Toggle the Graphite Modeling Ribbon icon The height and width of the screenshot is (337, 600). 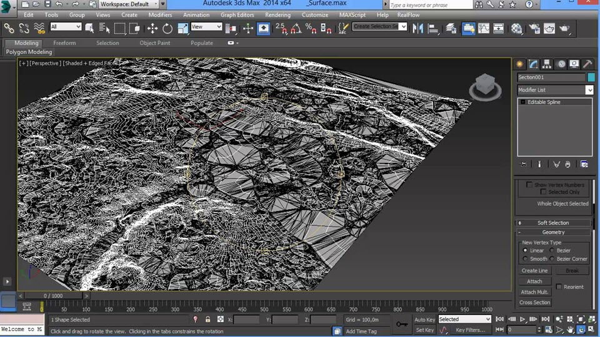pyautogui.click(x=468, y=28)
